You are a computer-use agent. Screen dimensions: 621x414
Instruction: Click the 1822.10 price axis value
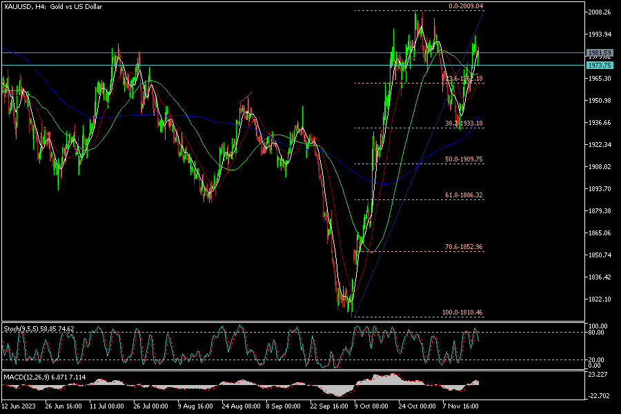598,299
